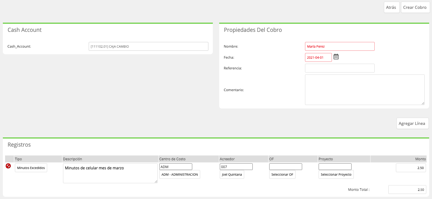Click inside the Comentario text area
The width and height of the screenshot is (432, 199).
(x=365, y=90)
